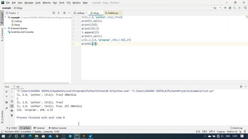Image resolution: width=248 pixels, height=139 pixels.
Task: Minimize the Run tool window
Action: (246, 86)
